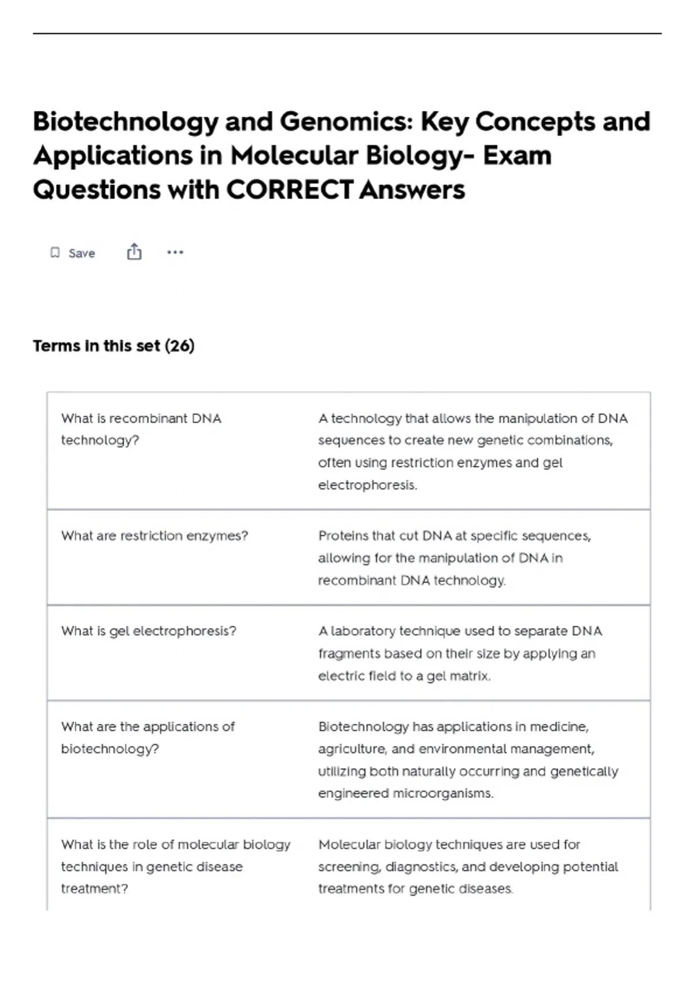The width and height of the screenshot is (694, 983).
Task: Click the genetic disease treatment answer
Action: (x=468, y=866)
